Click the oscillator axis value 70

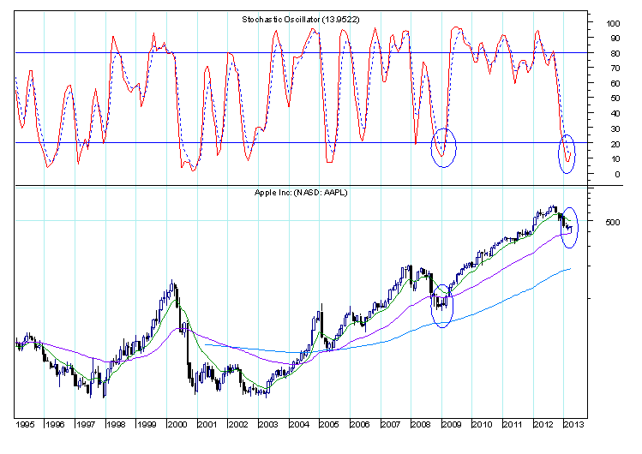pos(615,68)
